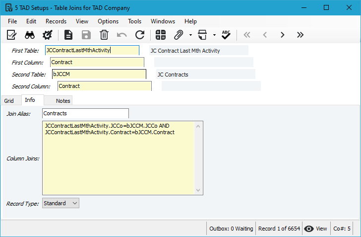Click the paperclip attachments icon

[179, 35]
